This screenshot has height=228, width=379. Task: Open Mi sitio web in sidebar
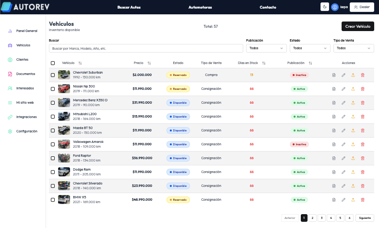click(x=21, y=103)
